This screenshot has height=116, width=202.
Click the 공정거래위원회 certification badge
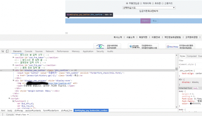click(107, 46)
